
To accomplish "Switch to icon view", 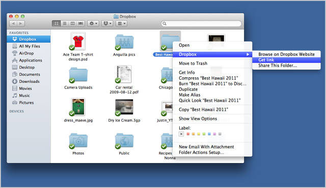I will pyautogui.click(x=56, y=23).
